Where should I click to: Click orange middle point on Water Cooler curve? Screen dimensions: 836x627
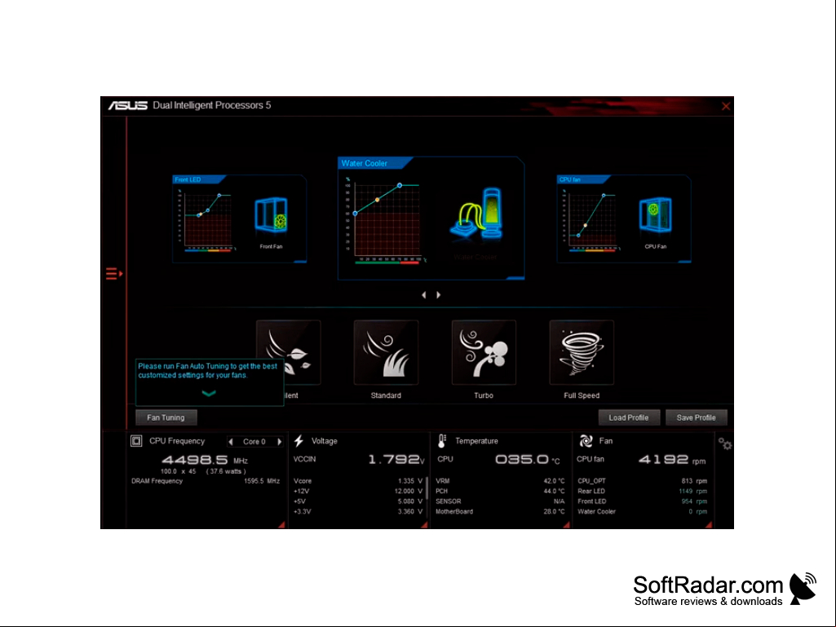tap(378, 200)
